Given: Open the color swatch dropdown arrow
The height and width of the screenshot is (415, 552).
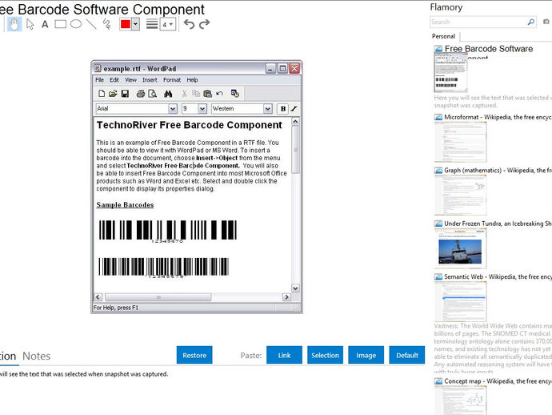Looking at the screenshot, I should (x=135, y=24).
